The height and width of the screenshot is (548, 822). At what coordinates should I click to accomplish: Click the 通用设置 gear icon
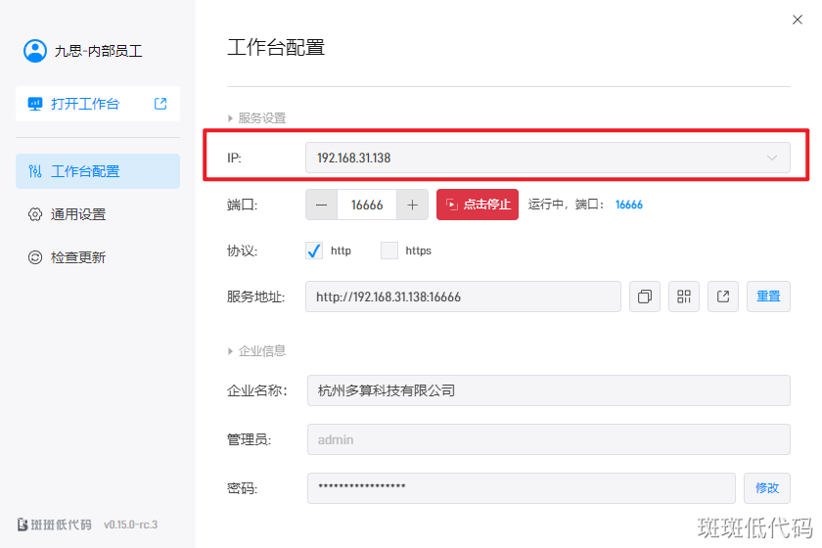(x=35, y=214)
